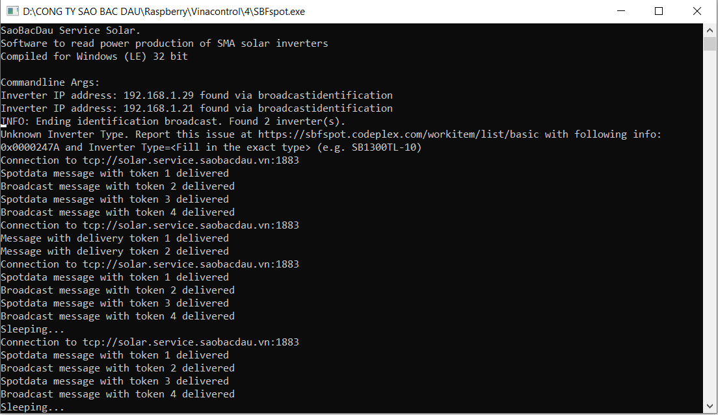Click the scrollbar thumb at the top
Screen dimensions: 718x415
click(710, 44)
